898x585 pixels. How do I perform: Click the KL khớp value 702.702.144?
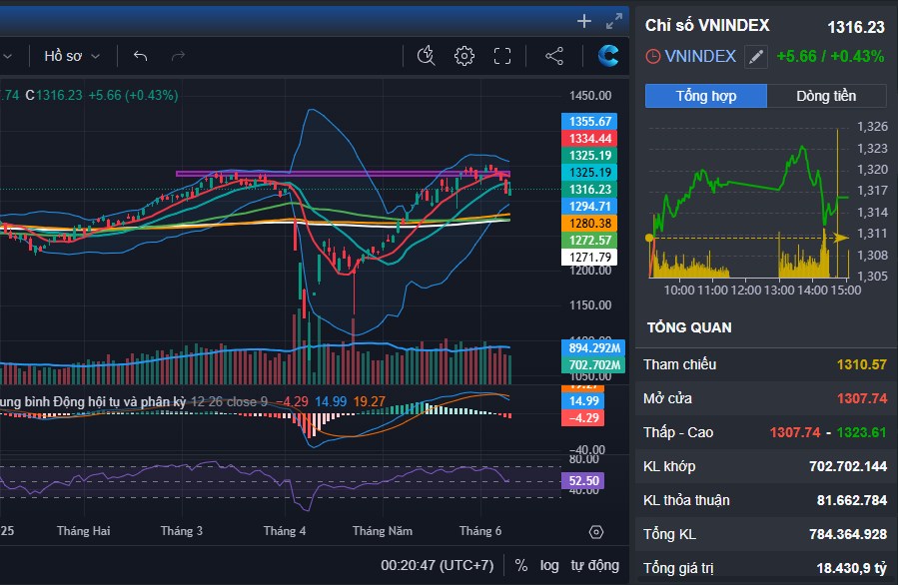pyautogui.click(x=848, y=466)
